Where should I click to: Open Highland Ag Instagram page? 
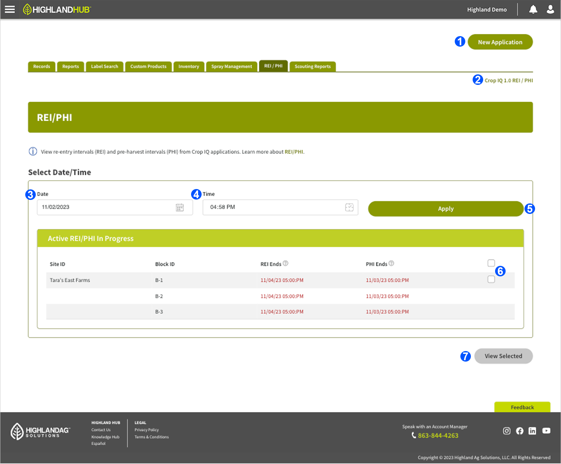pyautogui.click(x=507, y=431)
